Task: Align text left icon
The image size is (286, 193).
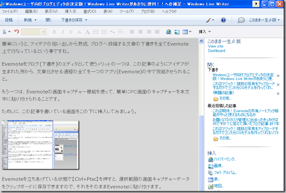Action: click(132, 32)
